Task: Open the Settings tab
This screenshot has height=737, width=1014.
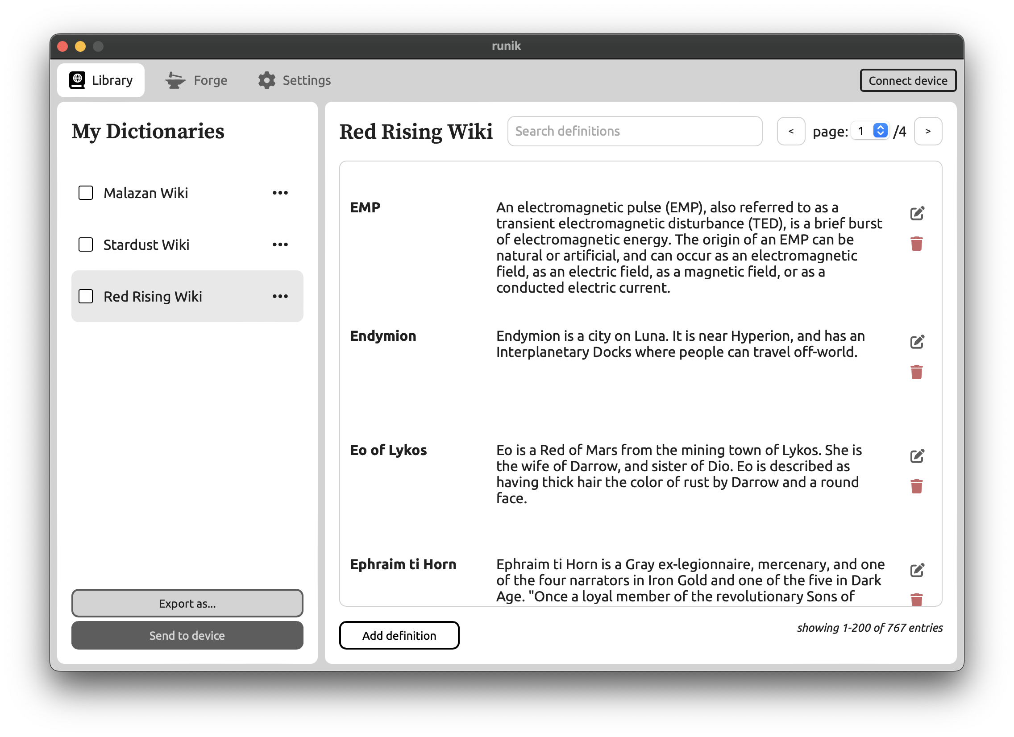Action: (294, 80)
